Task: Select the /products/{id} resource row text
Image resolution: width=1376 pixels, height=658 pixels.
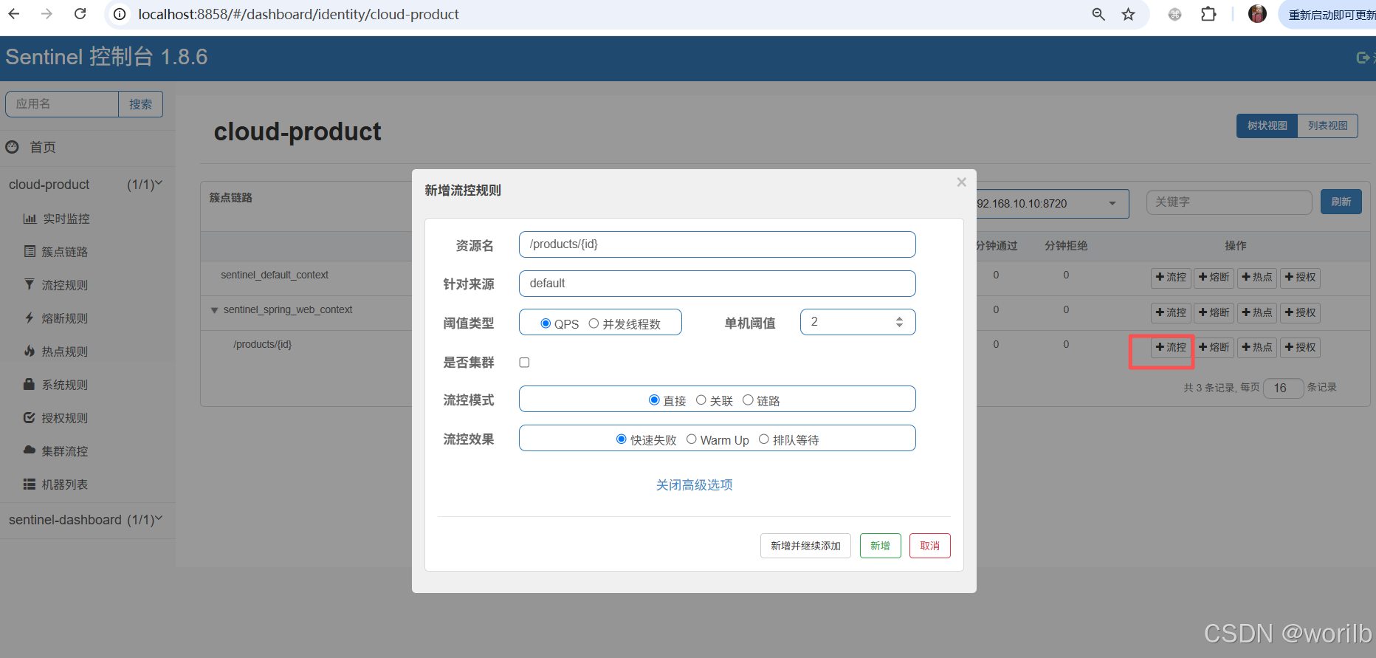Action: point(263,345)
